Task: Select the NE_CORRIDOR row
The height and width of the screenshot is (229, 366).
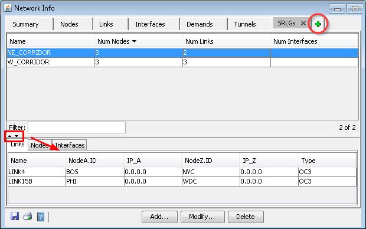Action: point(182,53)
